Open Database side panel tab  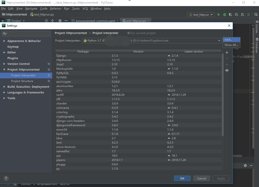point(257,45)
